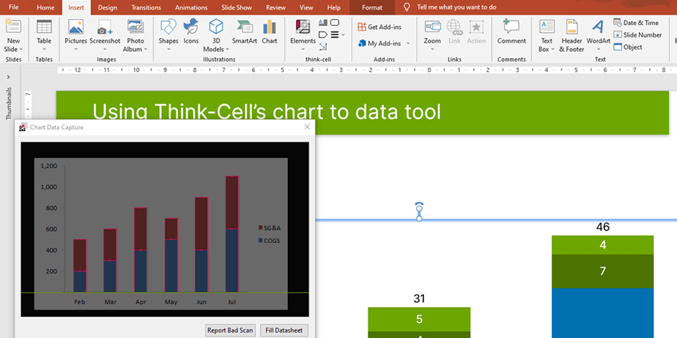The height and width of the screenshot is (338, 677).
Task: Click think-cell three-lines icon
Action: tap(334, 34)
